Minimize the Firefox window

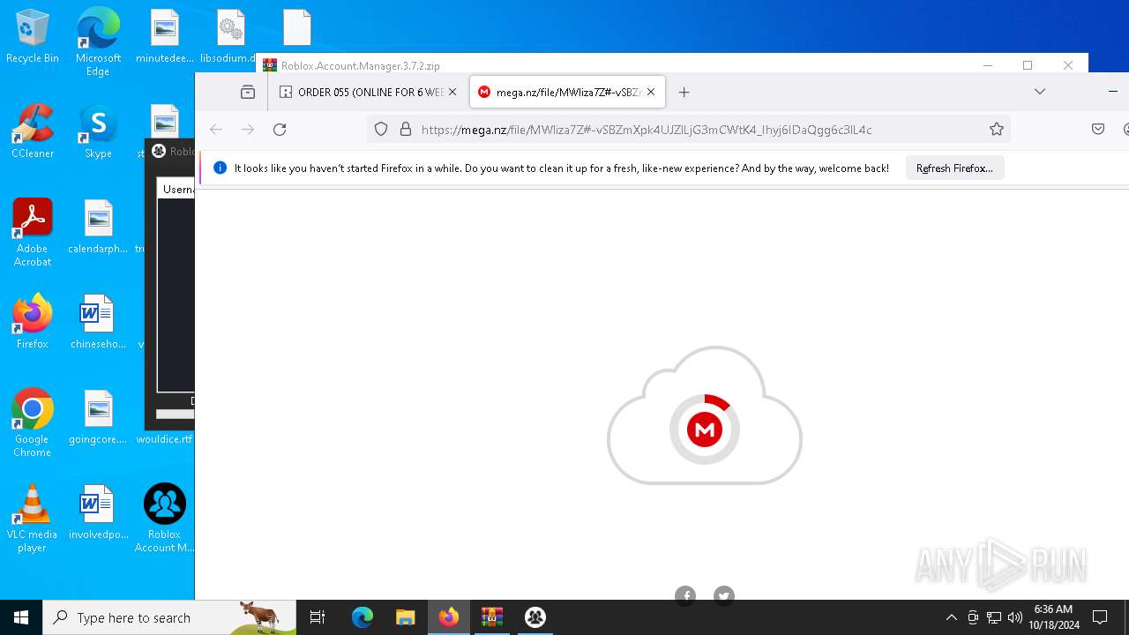pos(1113,91)
